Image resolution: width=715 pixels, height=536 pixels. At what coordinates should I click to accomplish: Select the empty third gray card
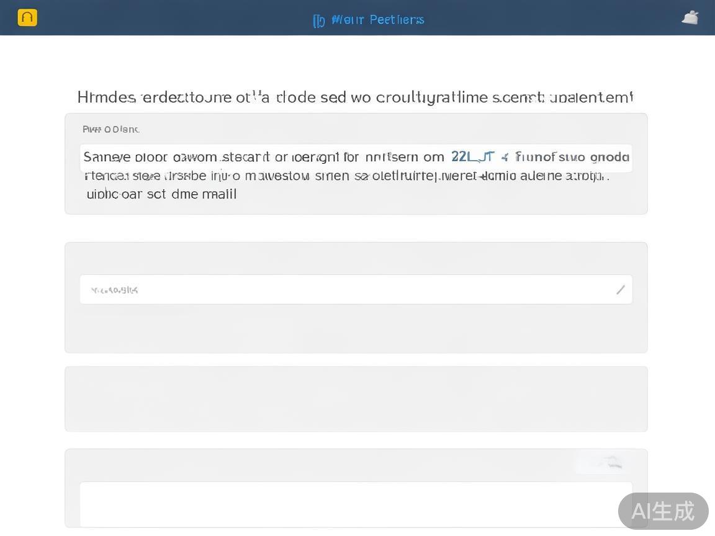[356, 399]
